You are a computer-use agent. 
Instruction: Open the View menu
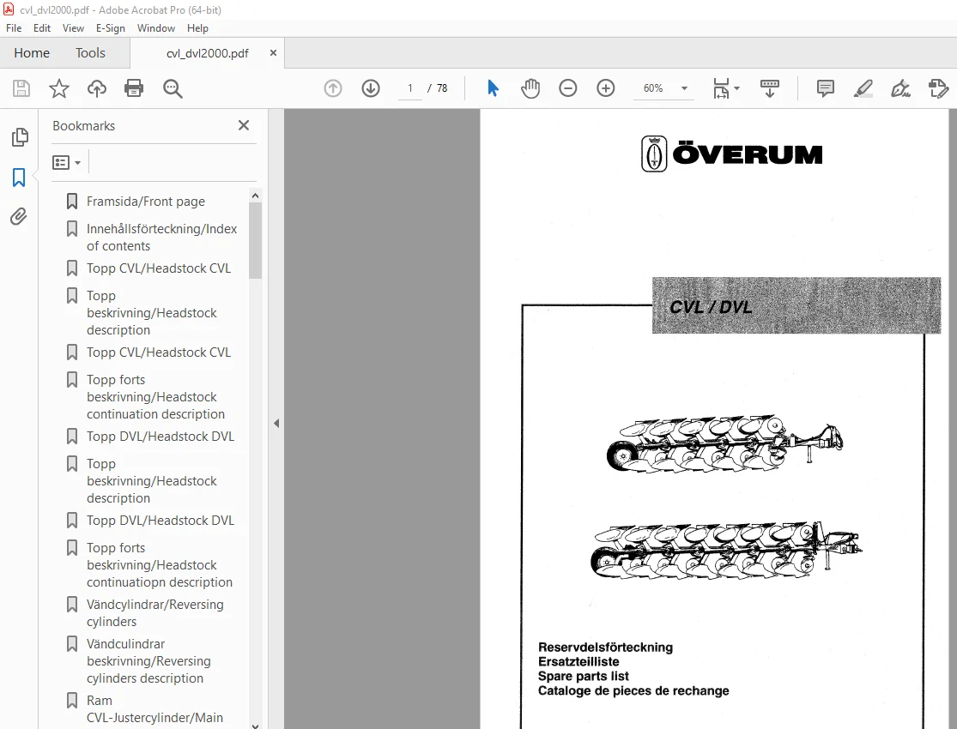[x=73, y=28]
